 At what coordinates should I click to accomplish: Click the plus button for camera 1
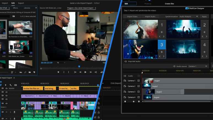click(162, 32)
